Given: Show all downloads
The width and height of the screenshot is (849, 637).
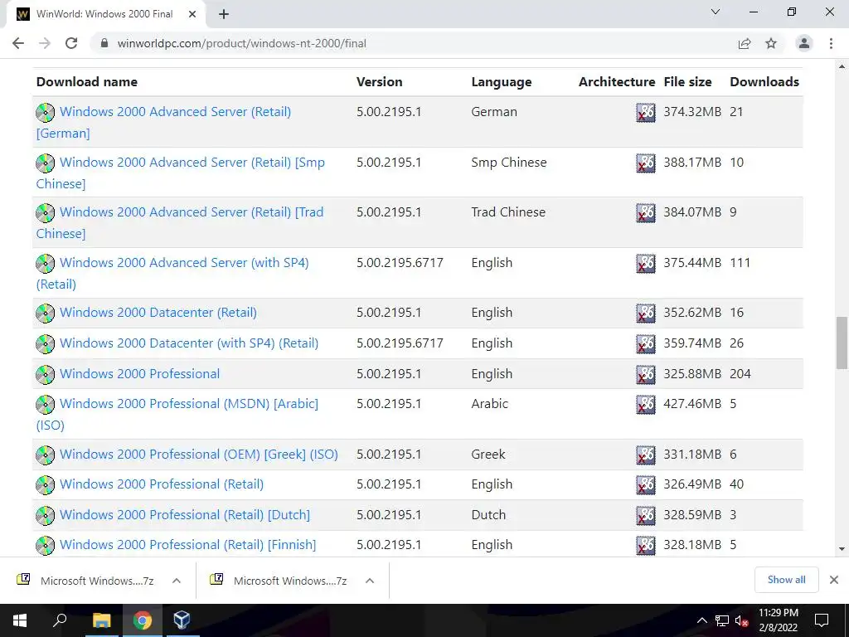Looking at the screenshot, I should 786,580.
